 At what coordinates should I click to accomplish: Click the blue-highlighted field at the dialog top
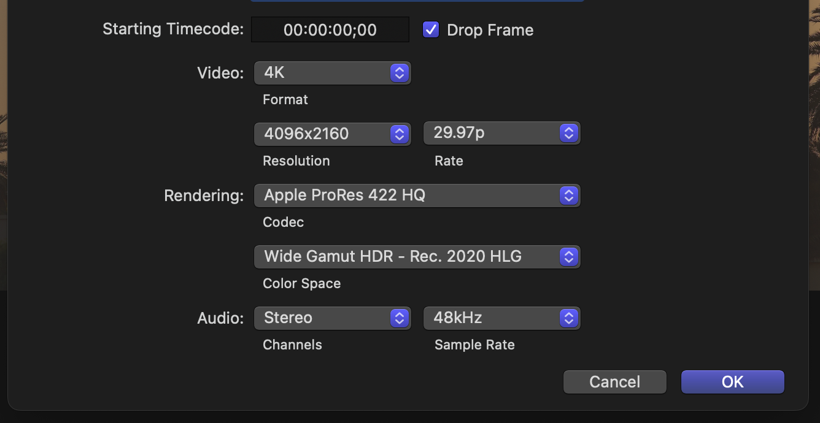tap(417, 1)
